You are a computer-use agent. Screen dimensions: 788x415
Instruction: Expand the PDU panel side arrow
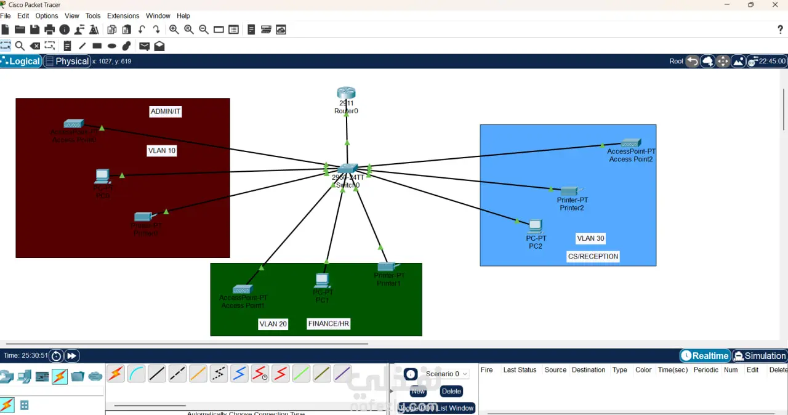[x=392, y=391]
